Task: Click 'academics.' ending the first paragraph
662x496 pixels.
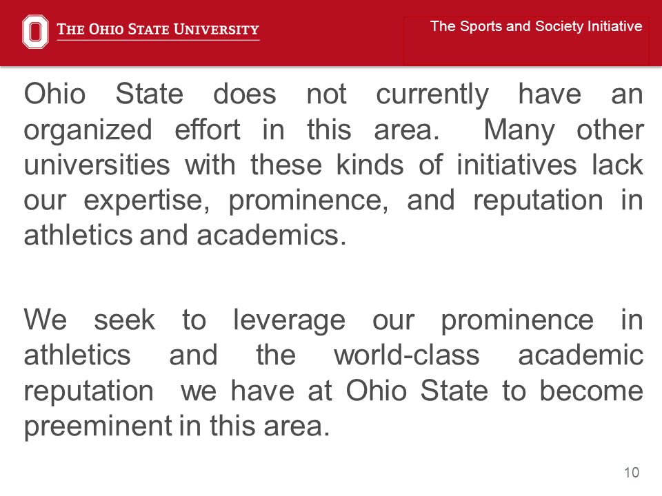Action: [272, 236]
